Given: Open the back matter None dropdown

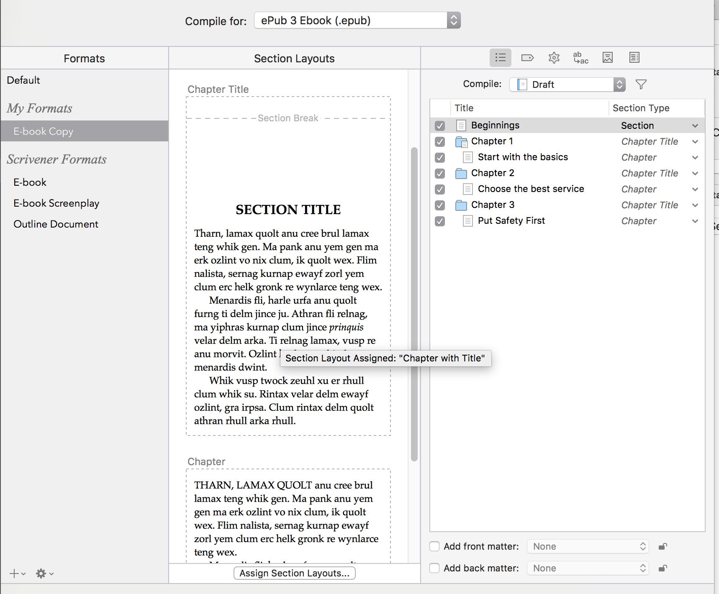Looking at the screenshot, I should click(588, 568).
